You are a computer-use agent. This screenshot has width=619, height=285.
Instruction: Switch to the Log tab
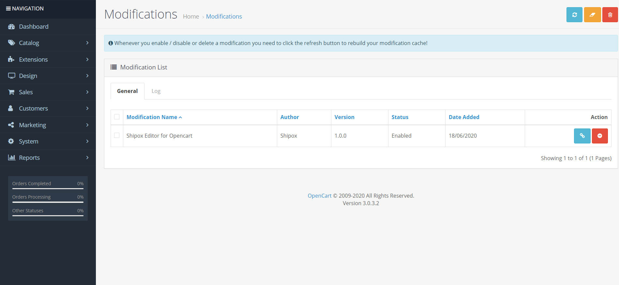point(156,91)
